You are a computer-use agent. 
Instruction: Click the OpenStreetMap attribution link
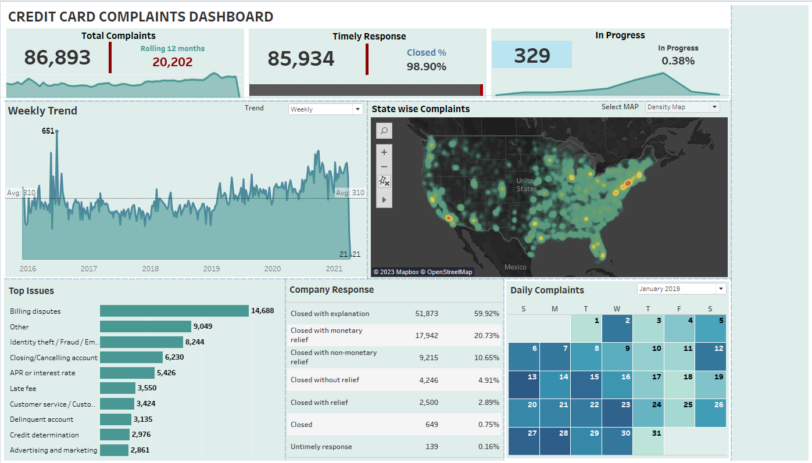pyautogui.click(x=450, y=272)
